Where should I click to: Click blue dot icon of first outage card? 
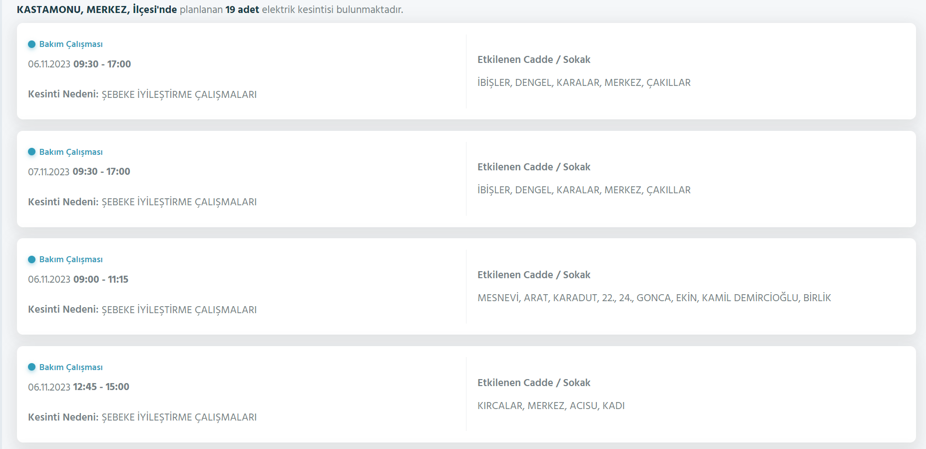click(31, 44)
